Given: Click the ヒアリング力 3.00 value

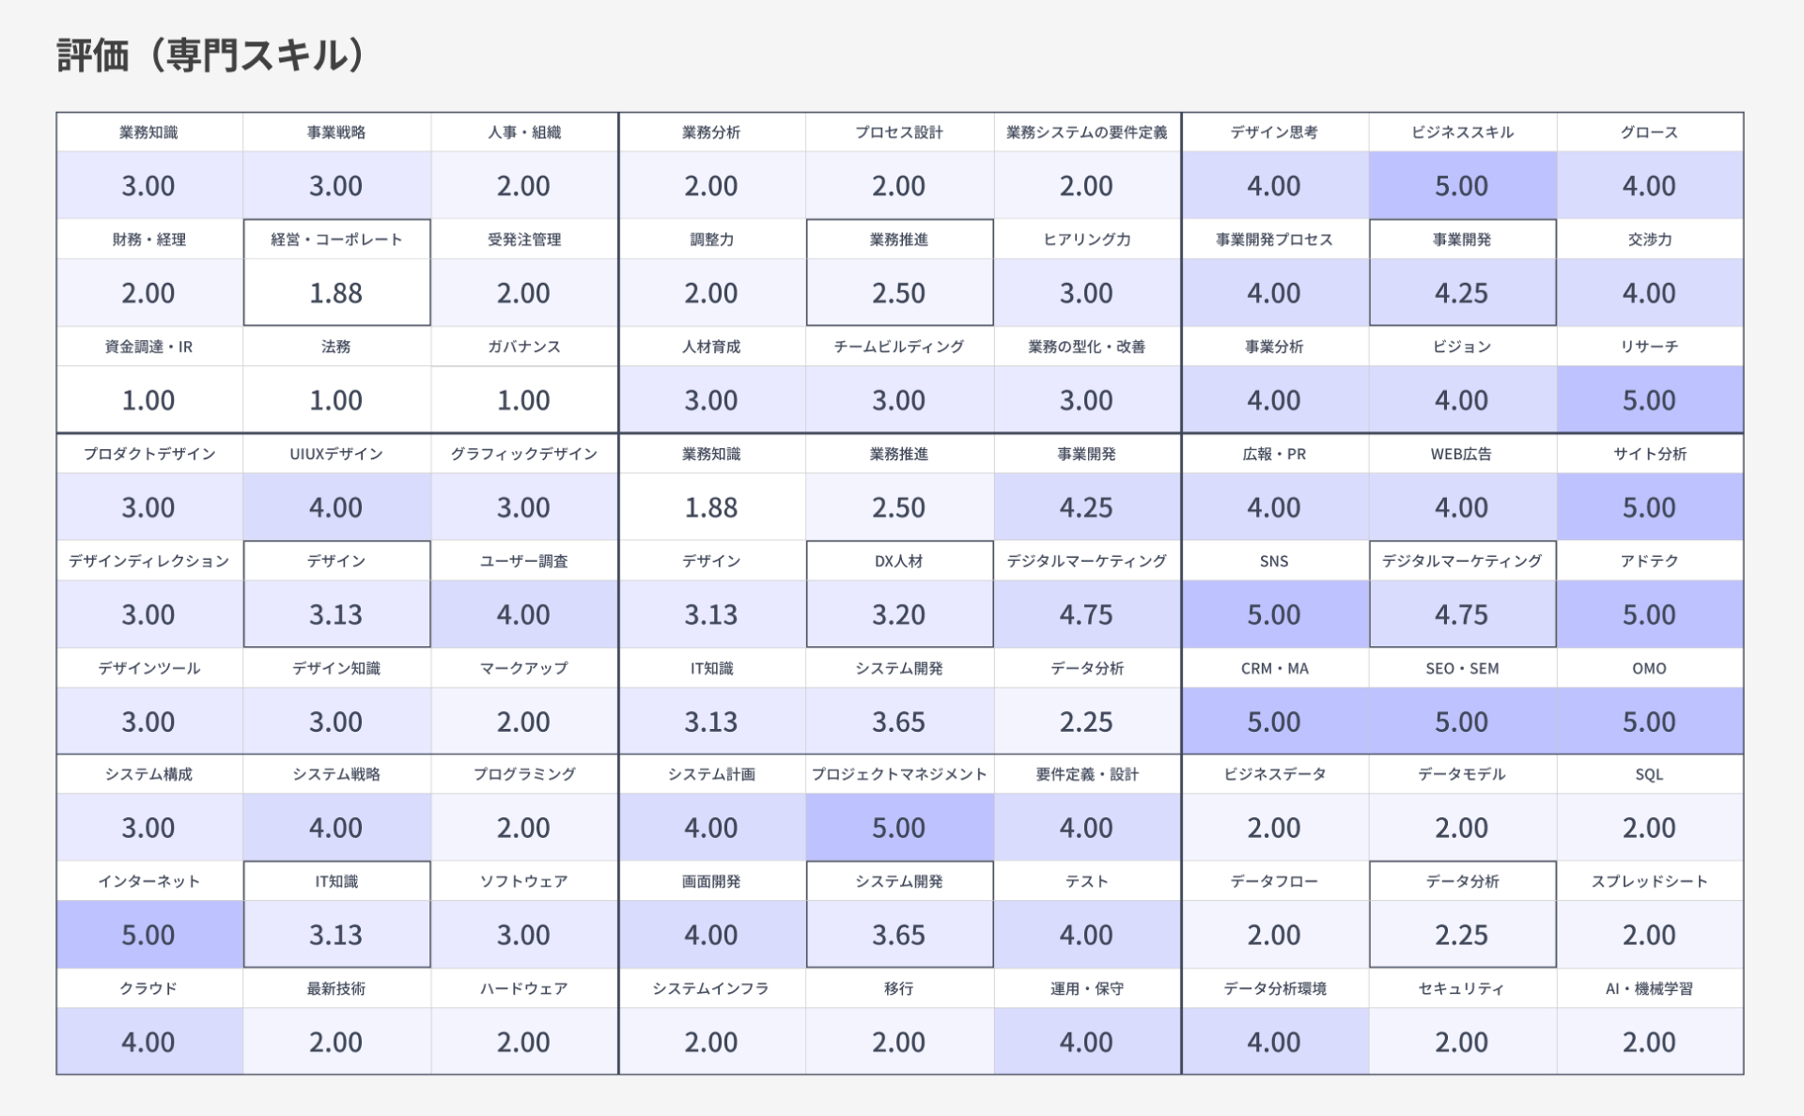Looking at the screenshot, I should tap(1086, 293).
